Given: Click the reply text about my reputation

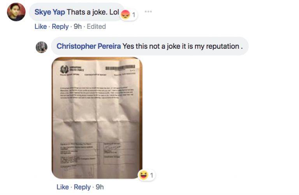Looking at the screenshot, I should 183,46.
